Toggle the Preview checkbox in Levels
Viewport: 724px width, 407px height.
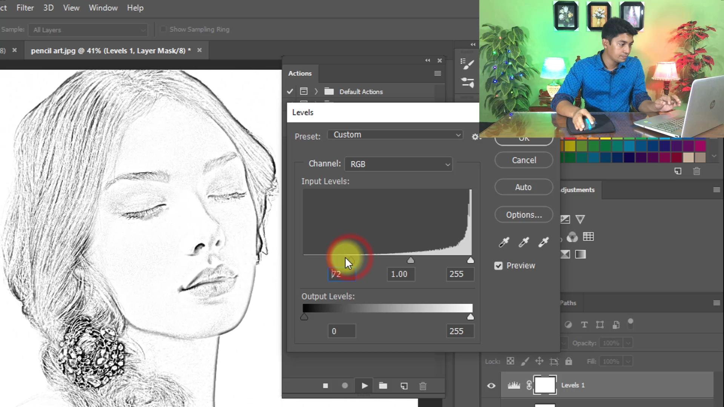click(x=499, y=266)
